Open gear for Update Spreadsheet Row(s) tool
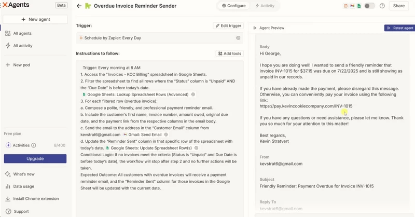 (x=196, y=148)
